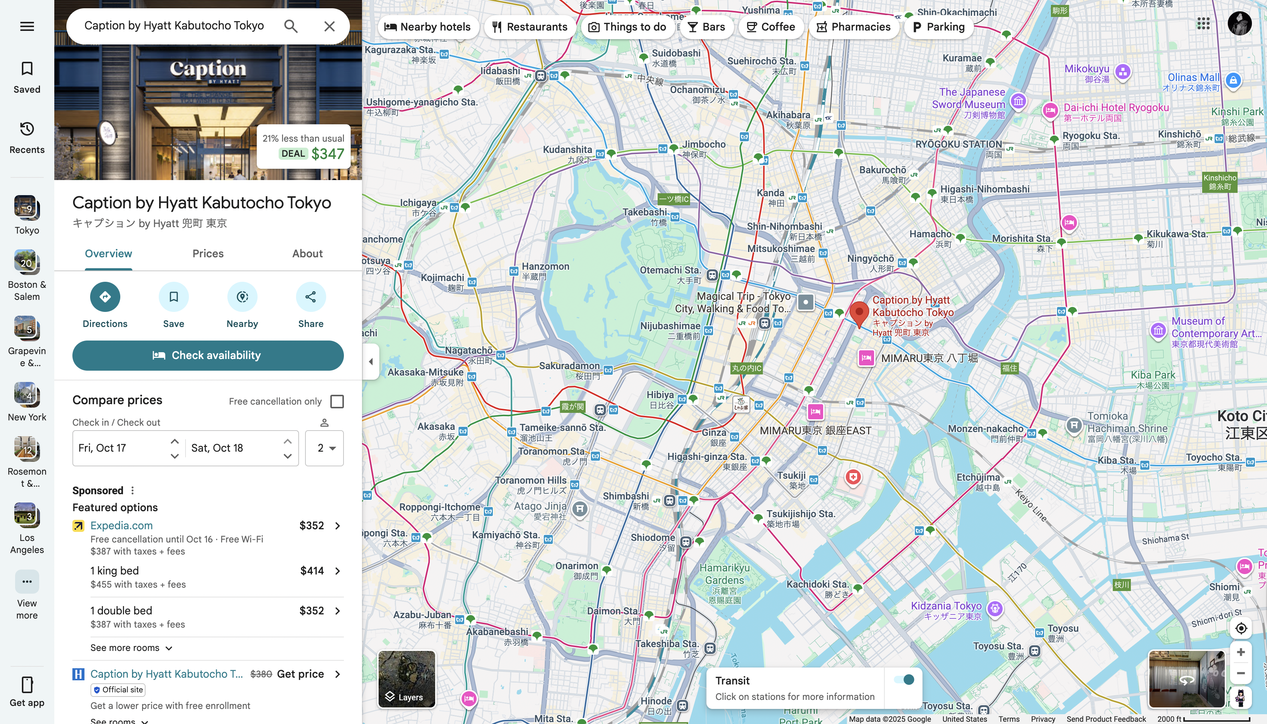Enable Free cancellation only checkbox
This screenshot has width=1267, height=724.
pyautogui.click(x=337, y=401)
